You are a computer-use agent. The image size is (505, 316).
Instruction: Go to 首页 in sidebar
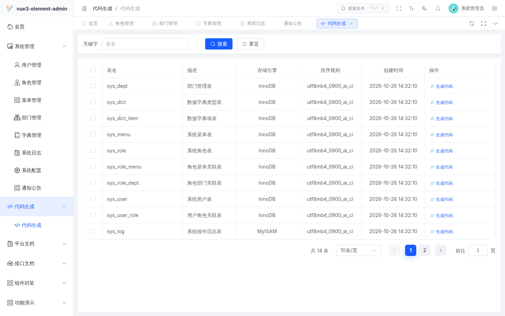[37, 27]
